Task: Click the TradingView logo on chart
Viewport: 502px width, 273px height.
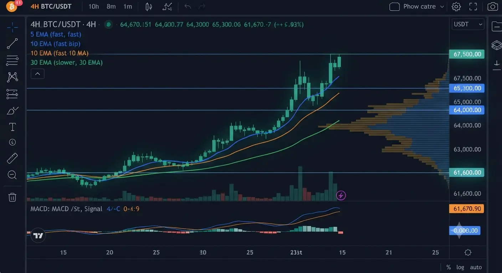Action: tap(38, 235)
